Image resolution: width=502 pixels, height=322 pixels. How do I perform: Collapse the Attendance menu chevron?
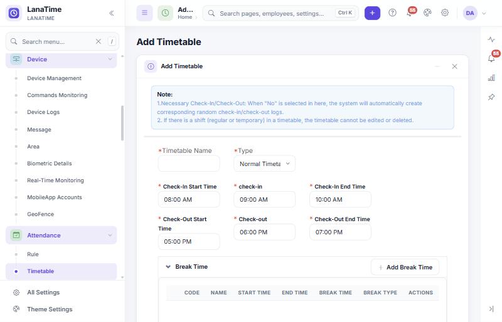(110, 236)
